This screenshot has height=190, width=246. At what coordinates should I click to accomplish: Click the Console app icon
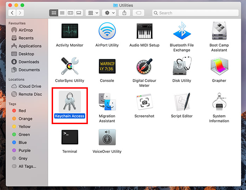[x=107, y=66]
